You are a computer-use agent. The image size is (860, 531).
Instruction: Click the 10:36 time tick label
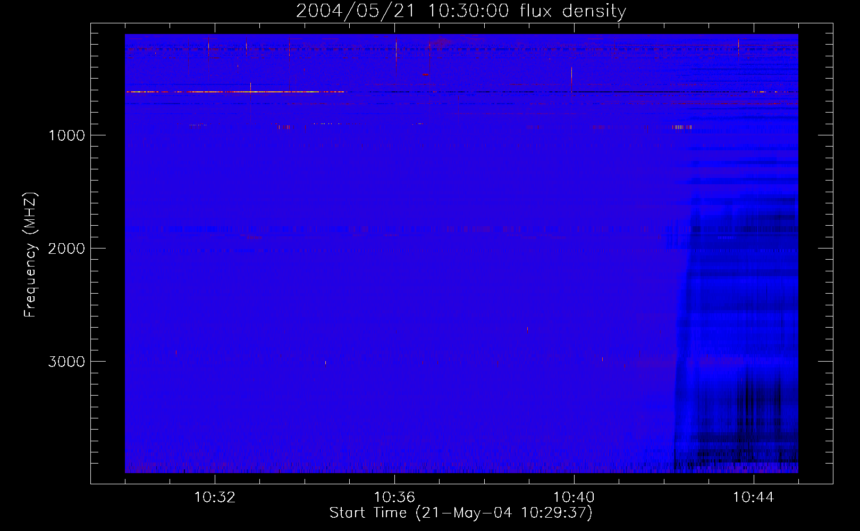click(x=394, y=498)
